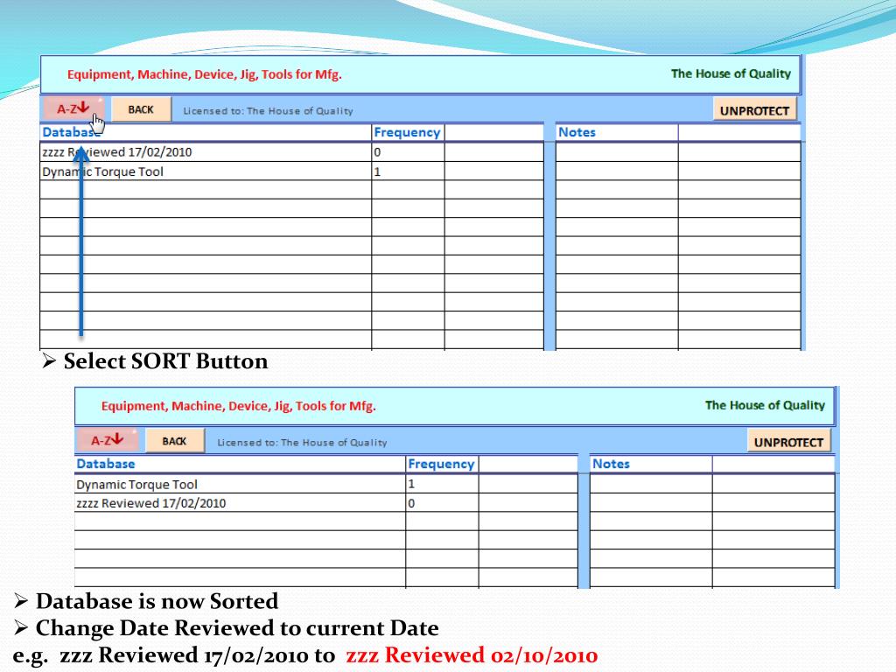Select 'zzzz Reviewed 17/02/2010' cell in lower sheet

point(240,503)
